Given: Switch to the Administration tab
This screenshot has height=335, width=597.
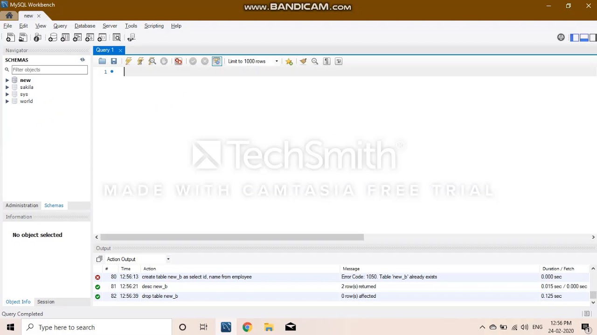Looking at the screenshot, I should pos(22,206).
